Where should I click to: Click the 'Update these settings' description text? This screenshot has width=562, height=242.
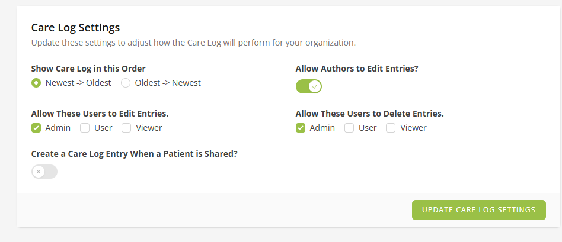193,43
